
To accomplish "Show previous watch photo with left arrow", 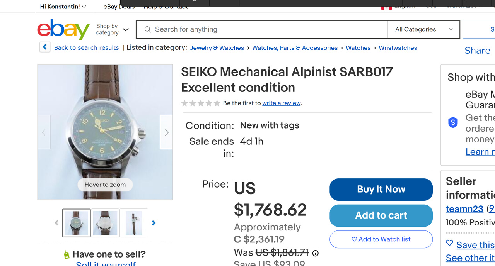I will pyautogui.click(x=44, y=132).
